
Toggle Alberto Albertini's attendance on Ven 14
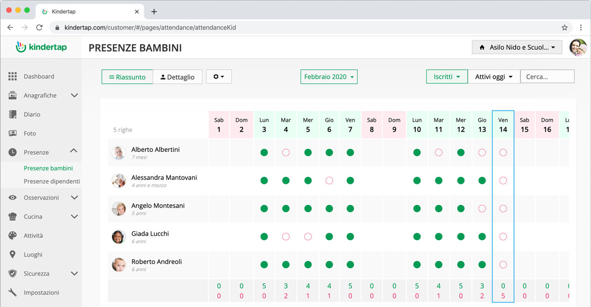coord(503,153)
